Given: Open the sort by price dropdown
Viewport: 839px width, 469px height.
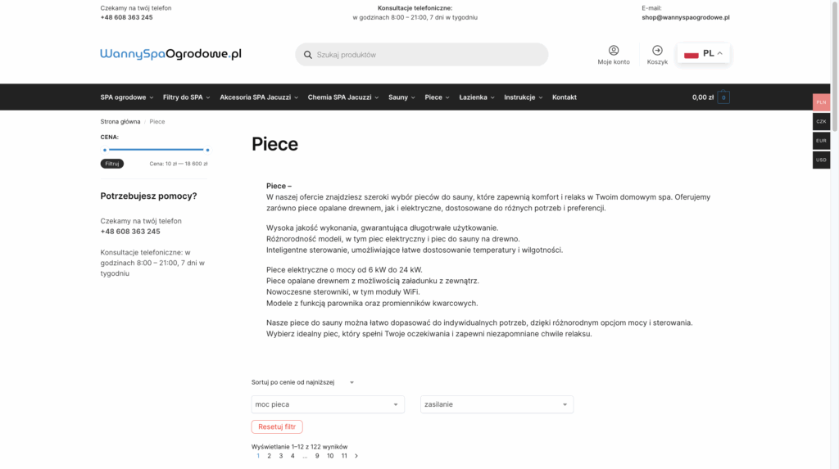Looking at the screenshot, I should click(x=303, y=382).
